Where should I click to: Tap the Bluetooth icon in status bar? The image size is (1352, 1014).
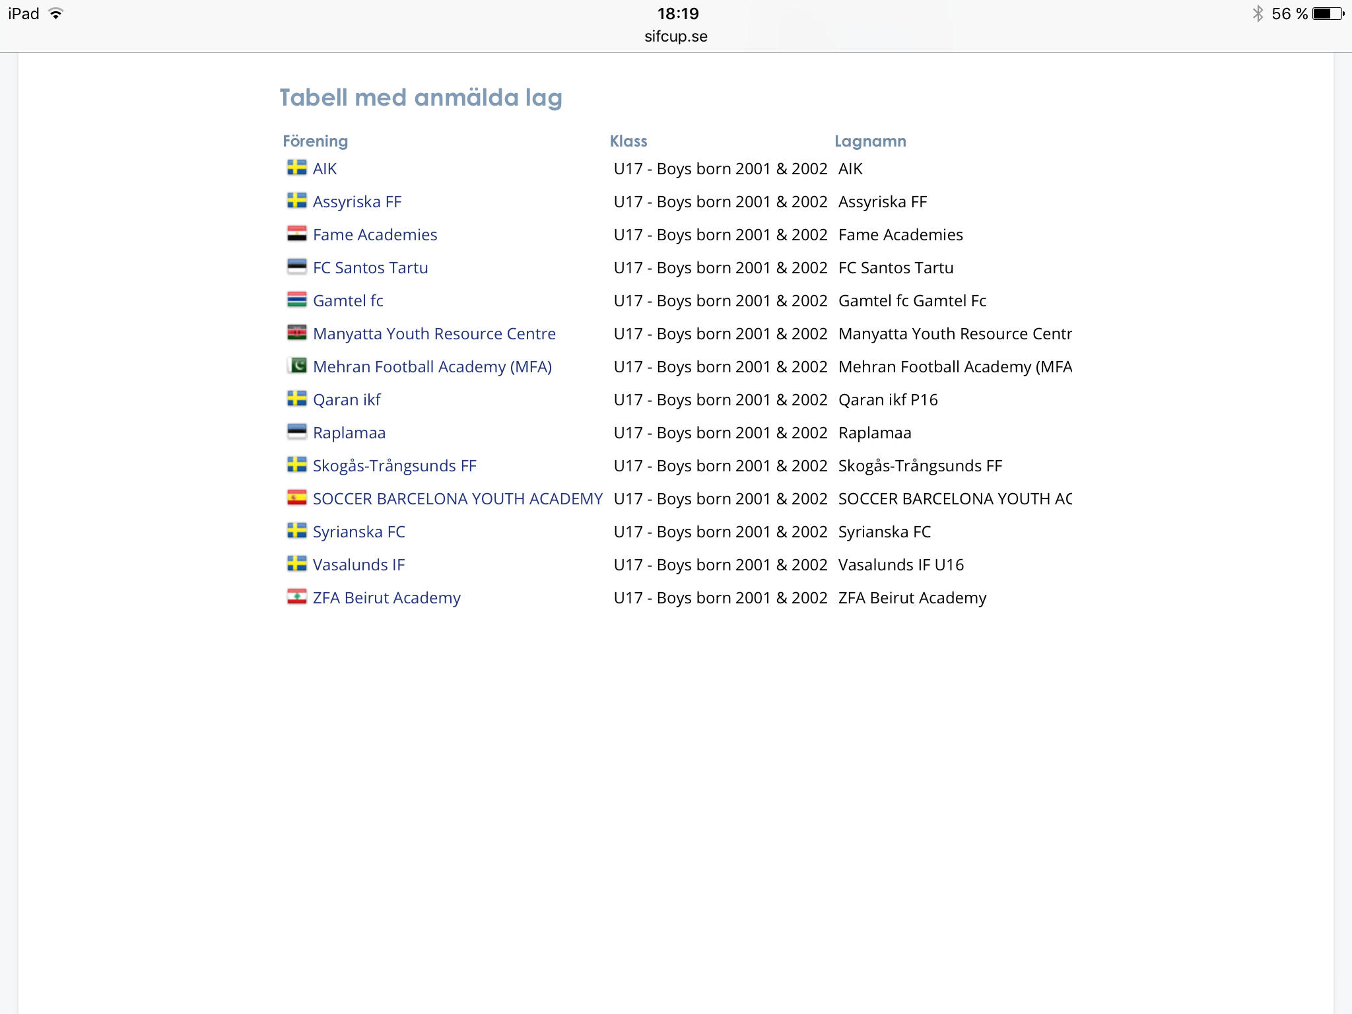pyautogui.click(x=1258, y=14)
